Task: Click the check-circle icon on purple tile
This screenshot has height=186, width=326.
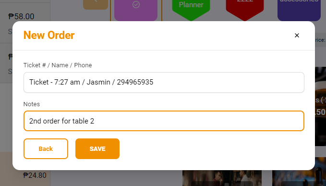Action: tap(136, 5)
